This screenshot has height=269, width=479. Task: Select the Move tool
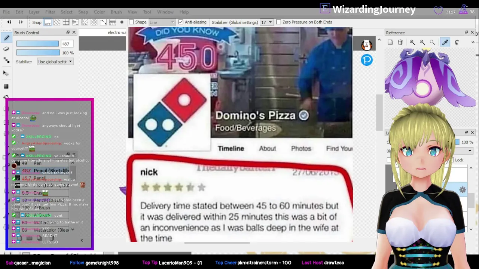click(6, 73)
